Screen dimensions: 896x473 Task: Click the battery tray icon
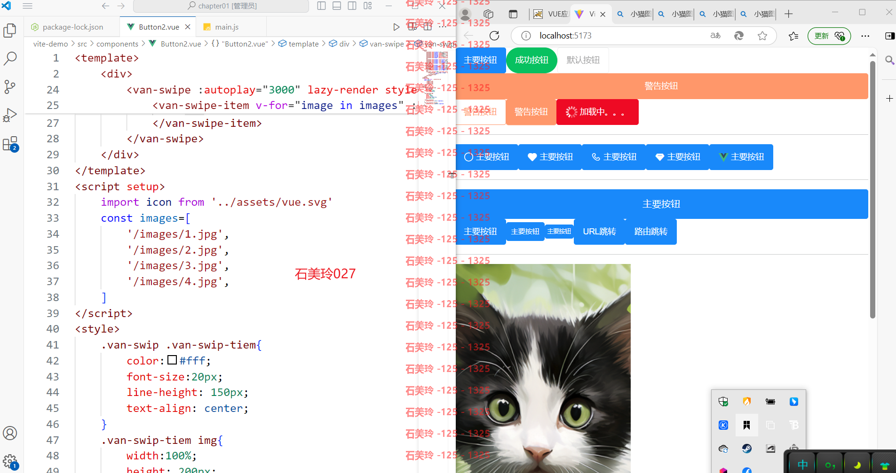[x=770, y=402]
